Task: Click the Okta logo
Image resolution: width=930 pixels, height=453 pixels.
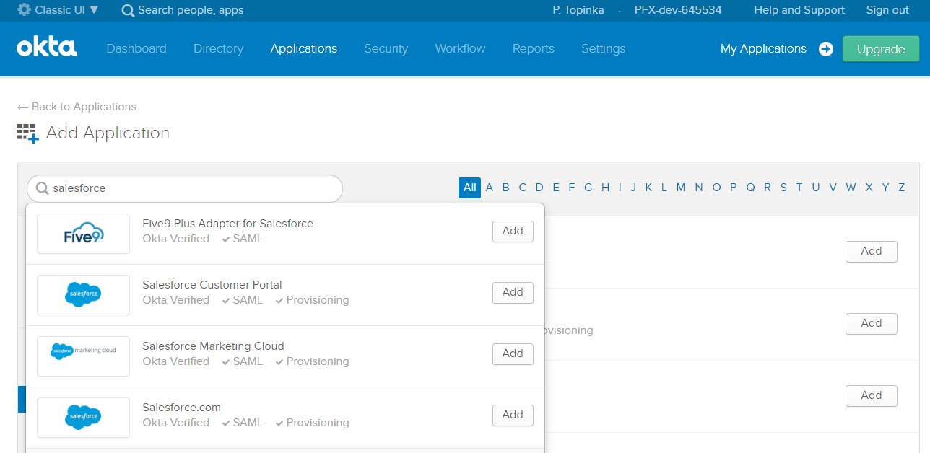Action: (x=47, y=48)
